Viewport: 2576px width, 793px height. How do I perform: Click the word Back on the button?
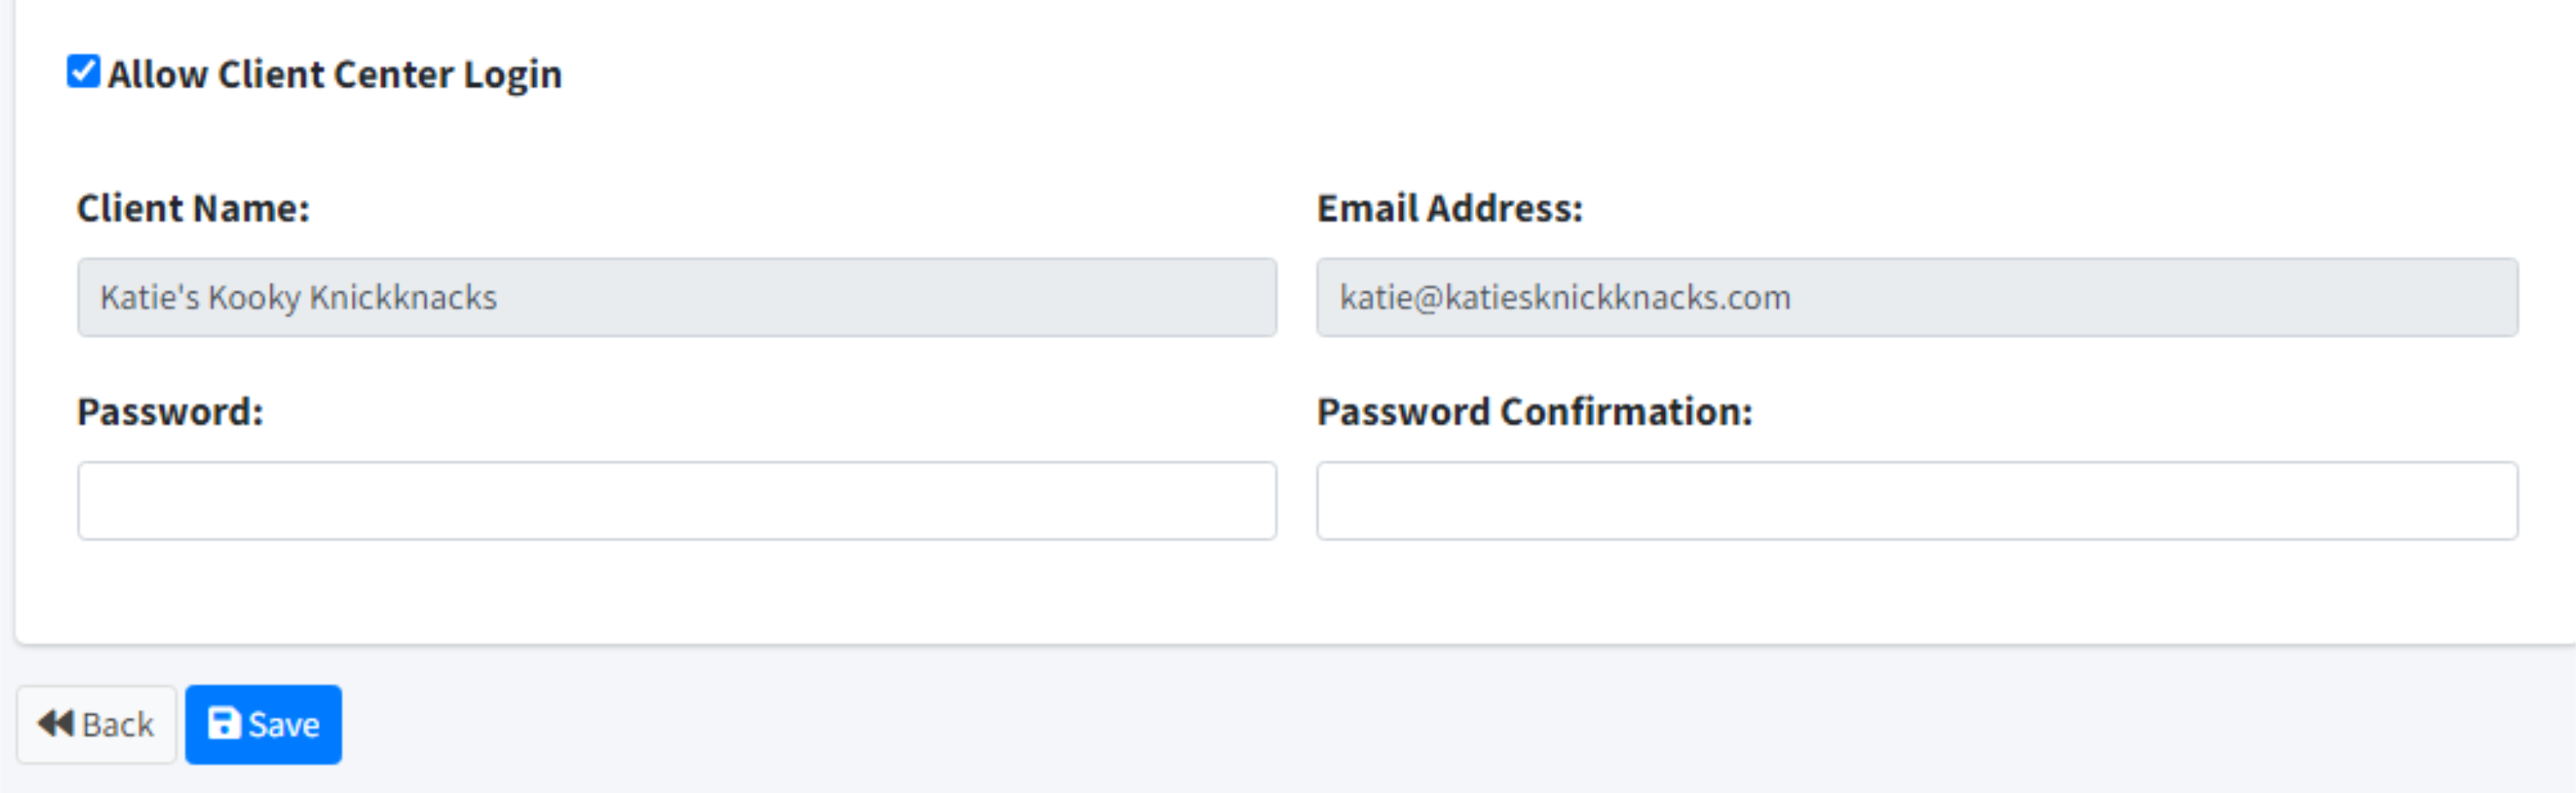(118, 724)
